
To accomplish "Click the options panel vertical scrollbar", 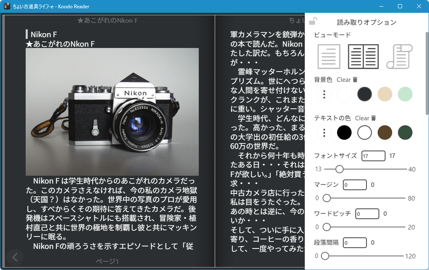I will coord(427,74).
